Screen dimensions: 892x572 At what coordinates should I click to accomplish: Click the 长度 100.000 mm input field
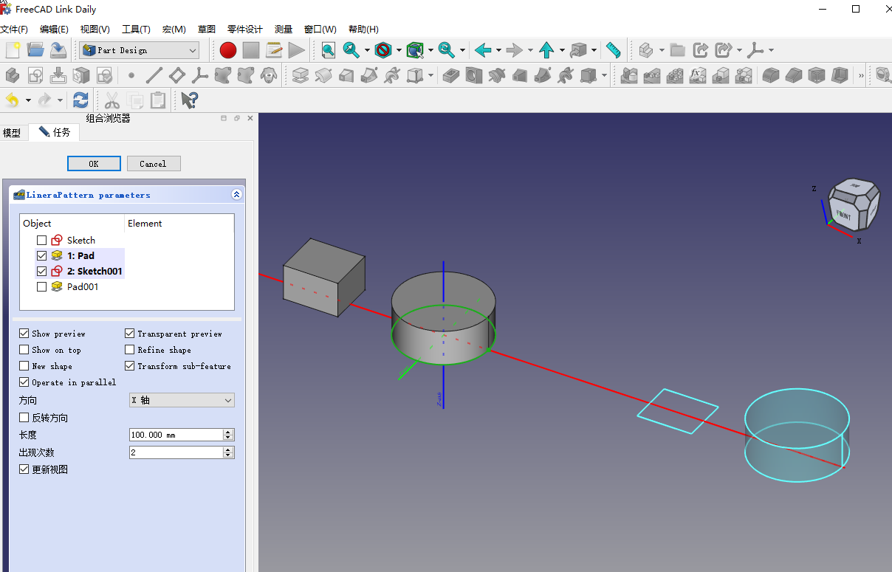[x=176, y=435]
